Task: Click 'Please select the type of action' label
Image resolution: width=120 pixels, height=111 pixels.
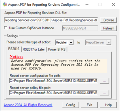Action: click(29, 42)
